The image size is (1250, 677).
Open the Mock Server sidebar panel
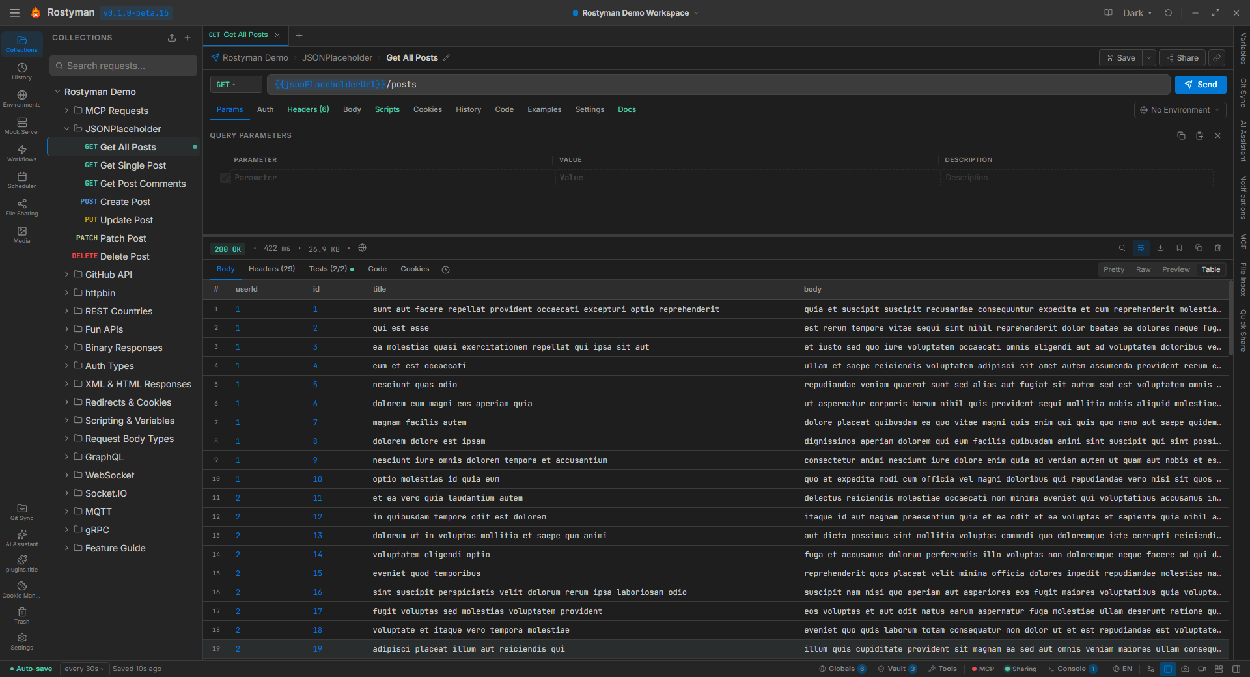pos(21,126)
